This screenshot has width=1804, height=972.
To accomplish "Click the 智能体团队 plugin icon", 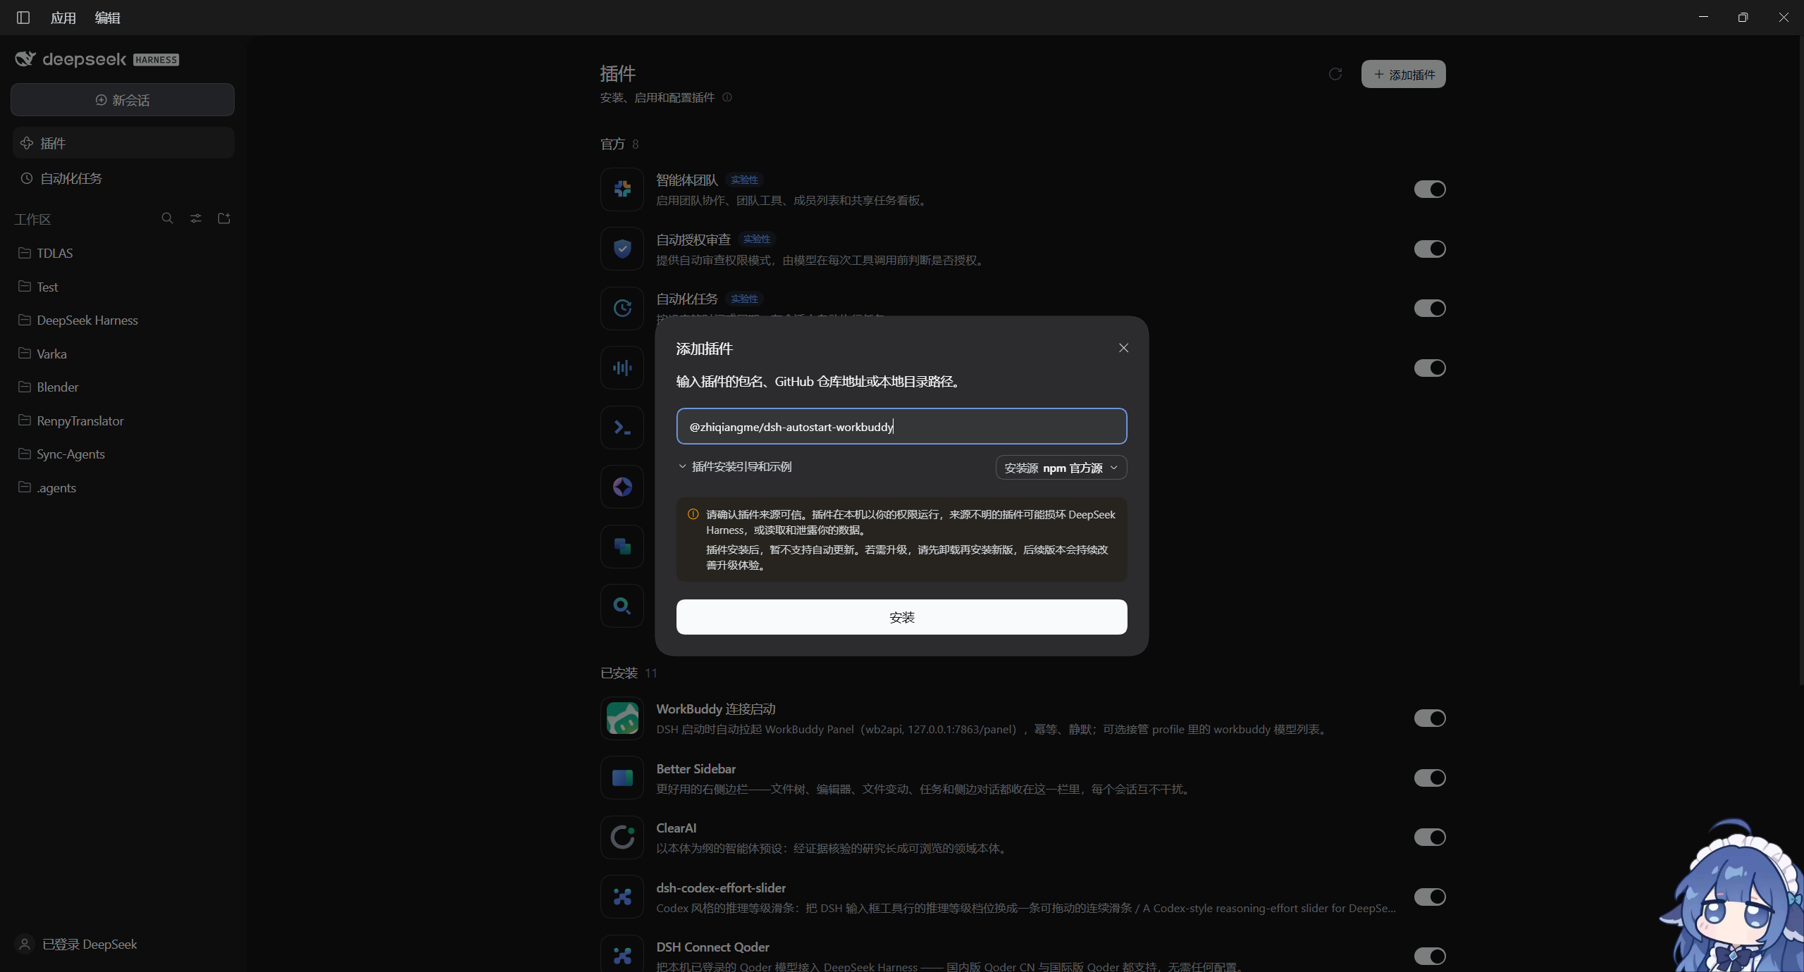I will click(x=622, y=189).
